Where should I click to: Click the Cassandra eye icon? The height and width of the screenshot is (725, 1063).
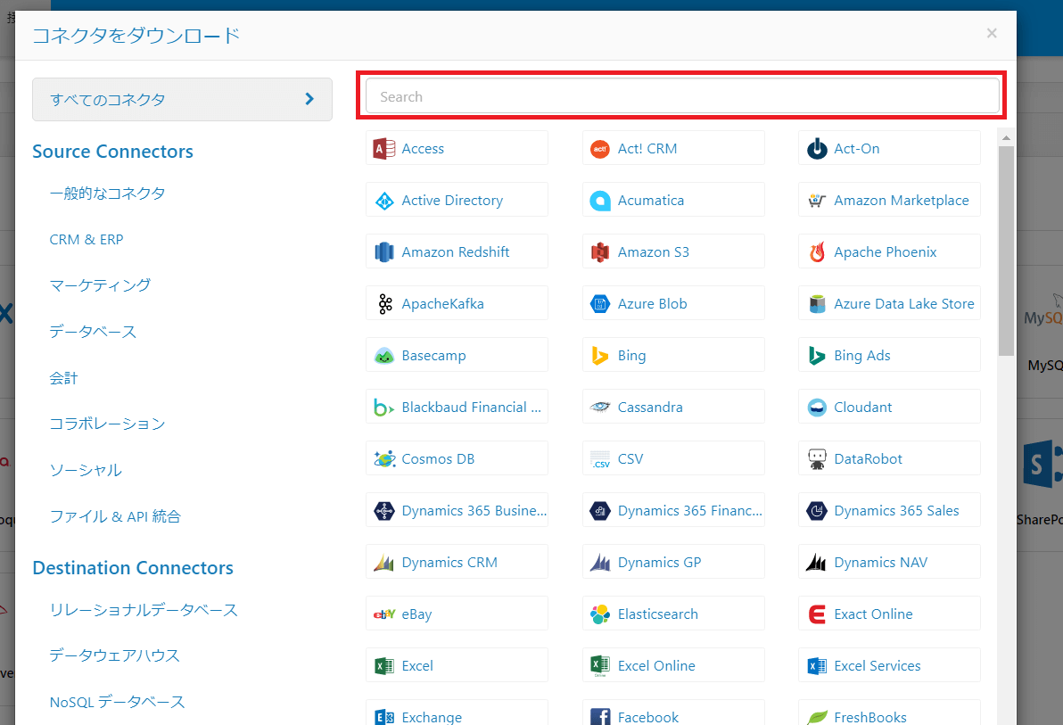click(600, 408)
